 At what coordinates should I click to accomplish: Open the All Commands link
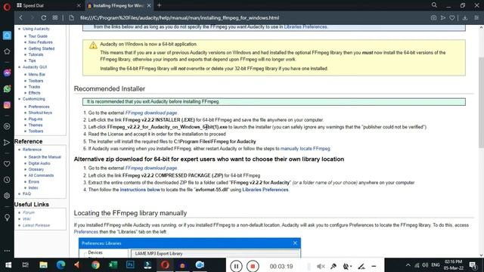tap(41, 175)
